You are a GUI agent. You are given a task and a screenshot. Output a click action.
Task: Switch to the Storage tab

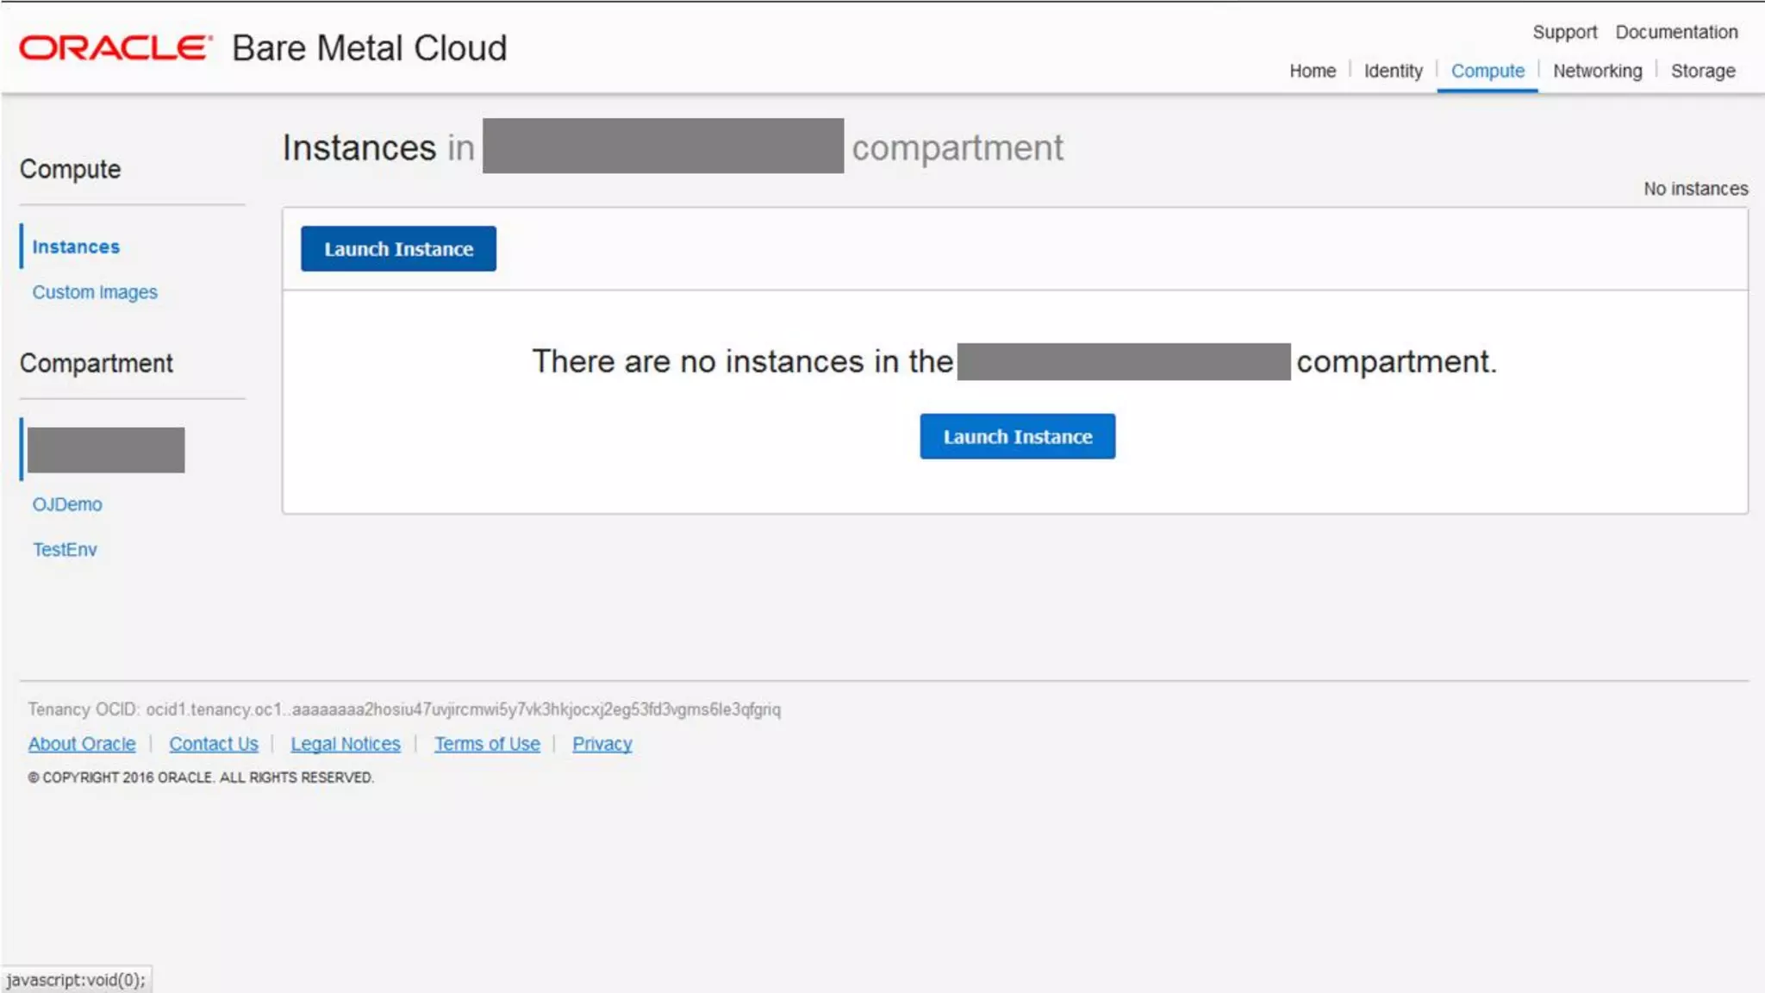tap(1703, 71)
